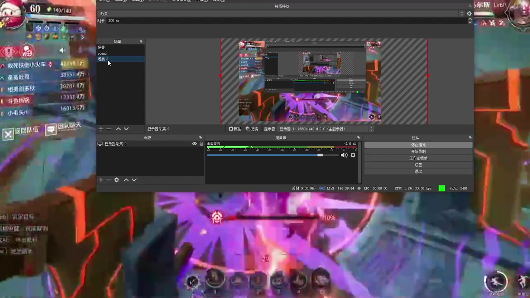Toggle lock on 显示器采集 2 source
The image size is (530, 298).
point(201,144)
